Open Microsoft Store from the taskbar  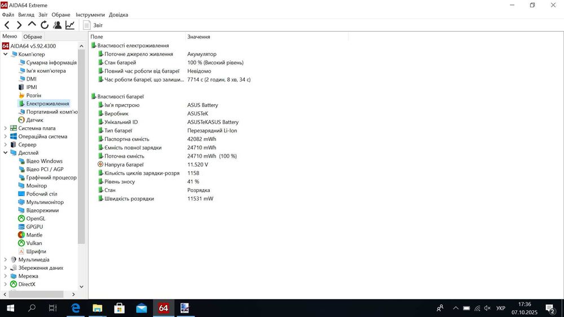click(120, 308)
